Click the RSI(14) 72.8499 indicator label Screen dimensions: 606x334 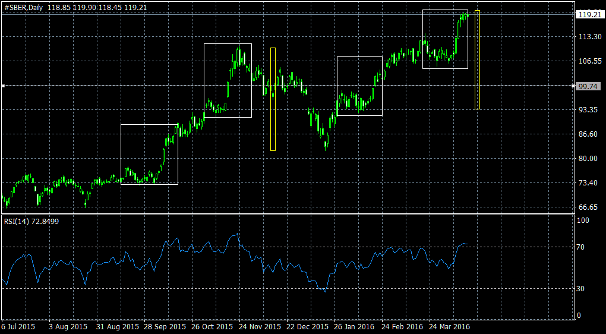click(31, 222)
